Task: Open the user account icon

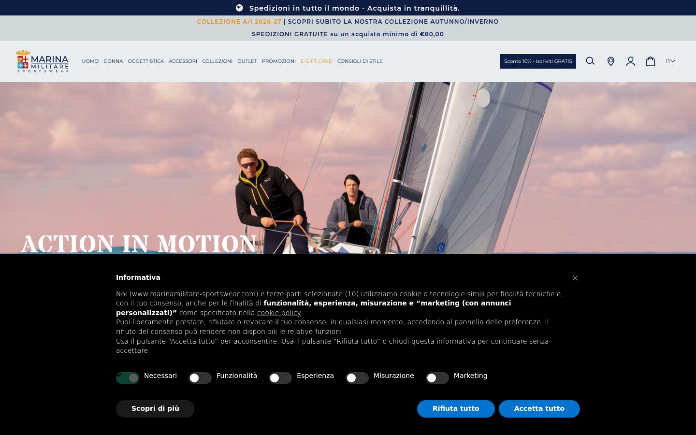Action: 631,61
